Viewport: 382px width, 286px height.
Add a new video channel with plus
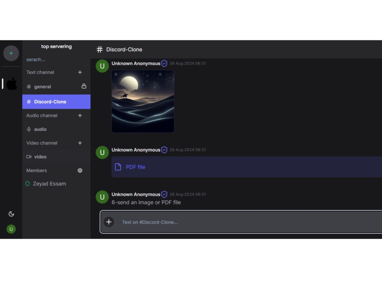click(x=80, y=143)
